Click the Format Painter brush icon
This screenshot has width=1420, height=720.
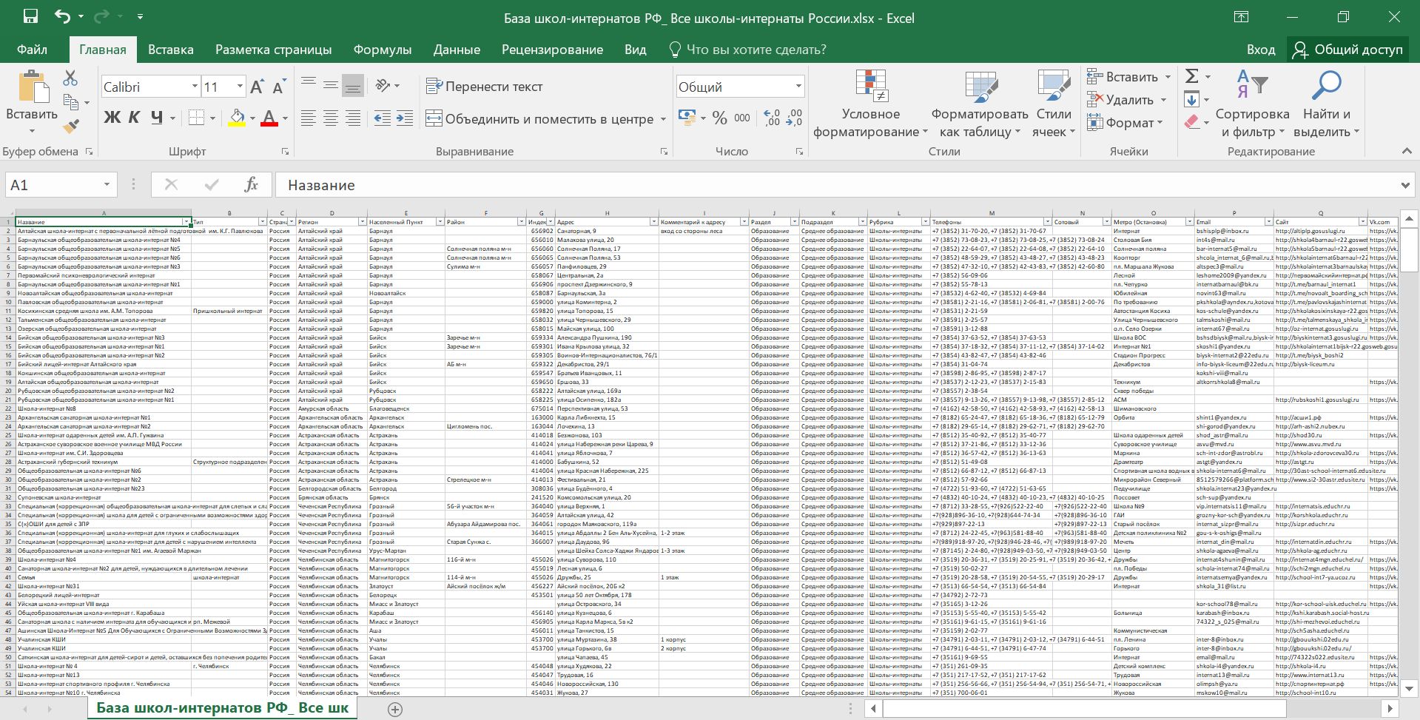point(71,127)
